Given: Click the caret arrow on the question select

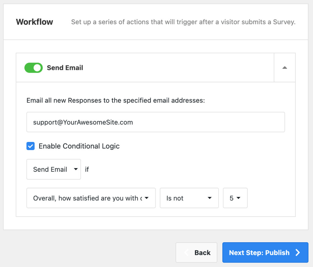Looking at the screenshot, I should click(146, 198).
